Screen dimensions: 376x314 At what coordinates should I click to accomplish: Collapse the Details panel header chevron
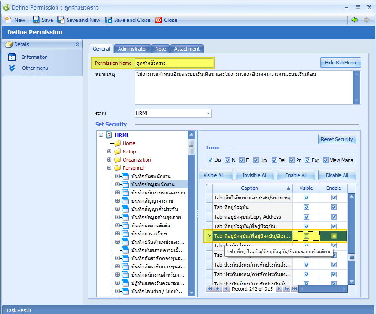tap(77, 44)
